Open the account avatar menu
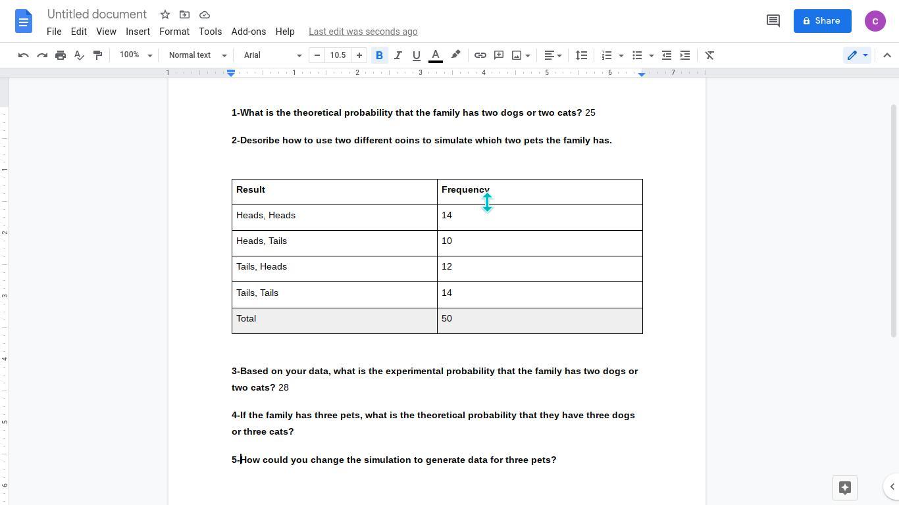 point(875,21)
